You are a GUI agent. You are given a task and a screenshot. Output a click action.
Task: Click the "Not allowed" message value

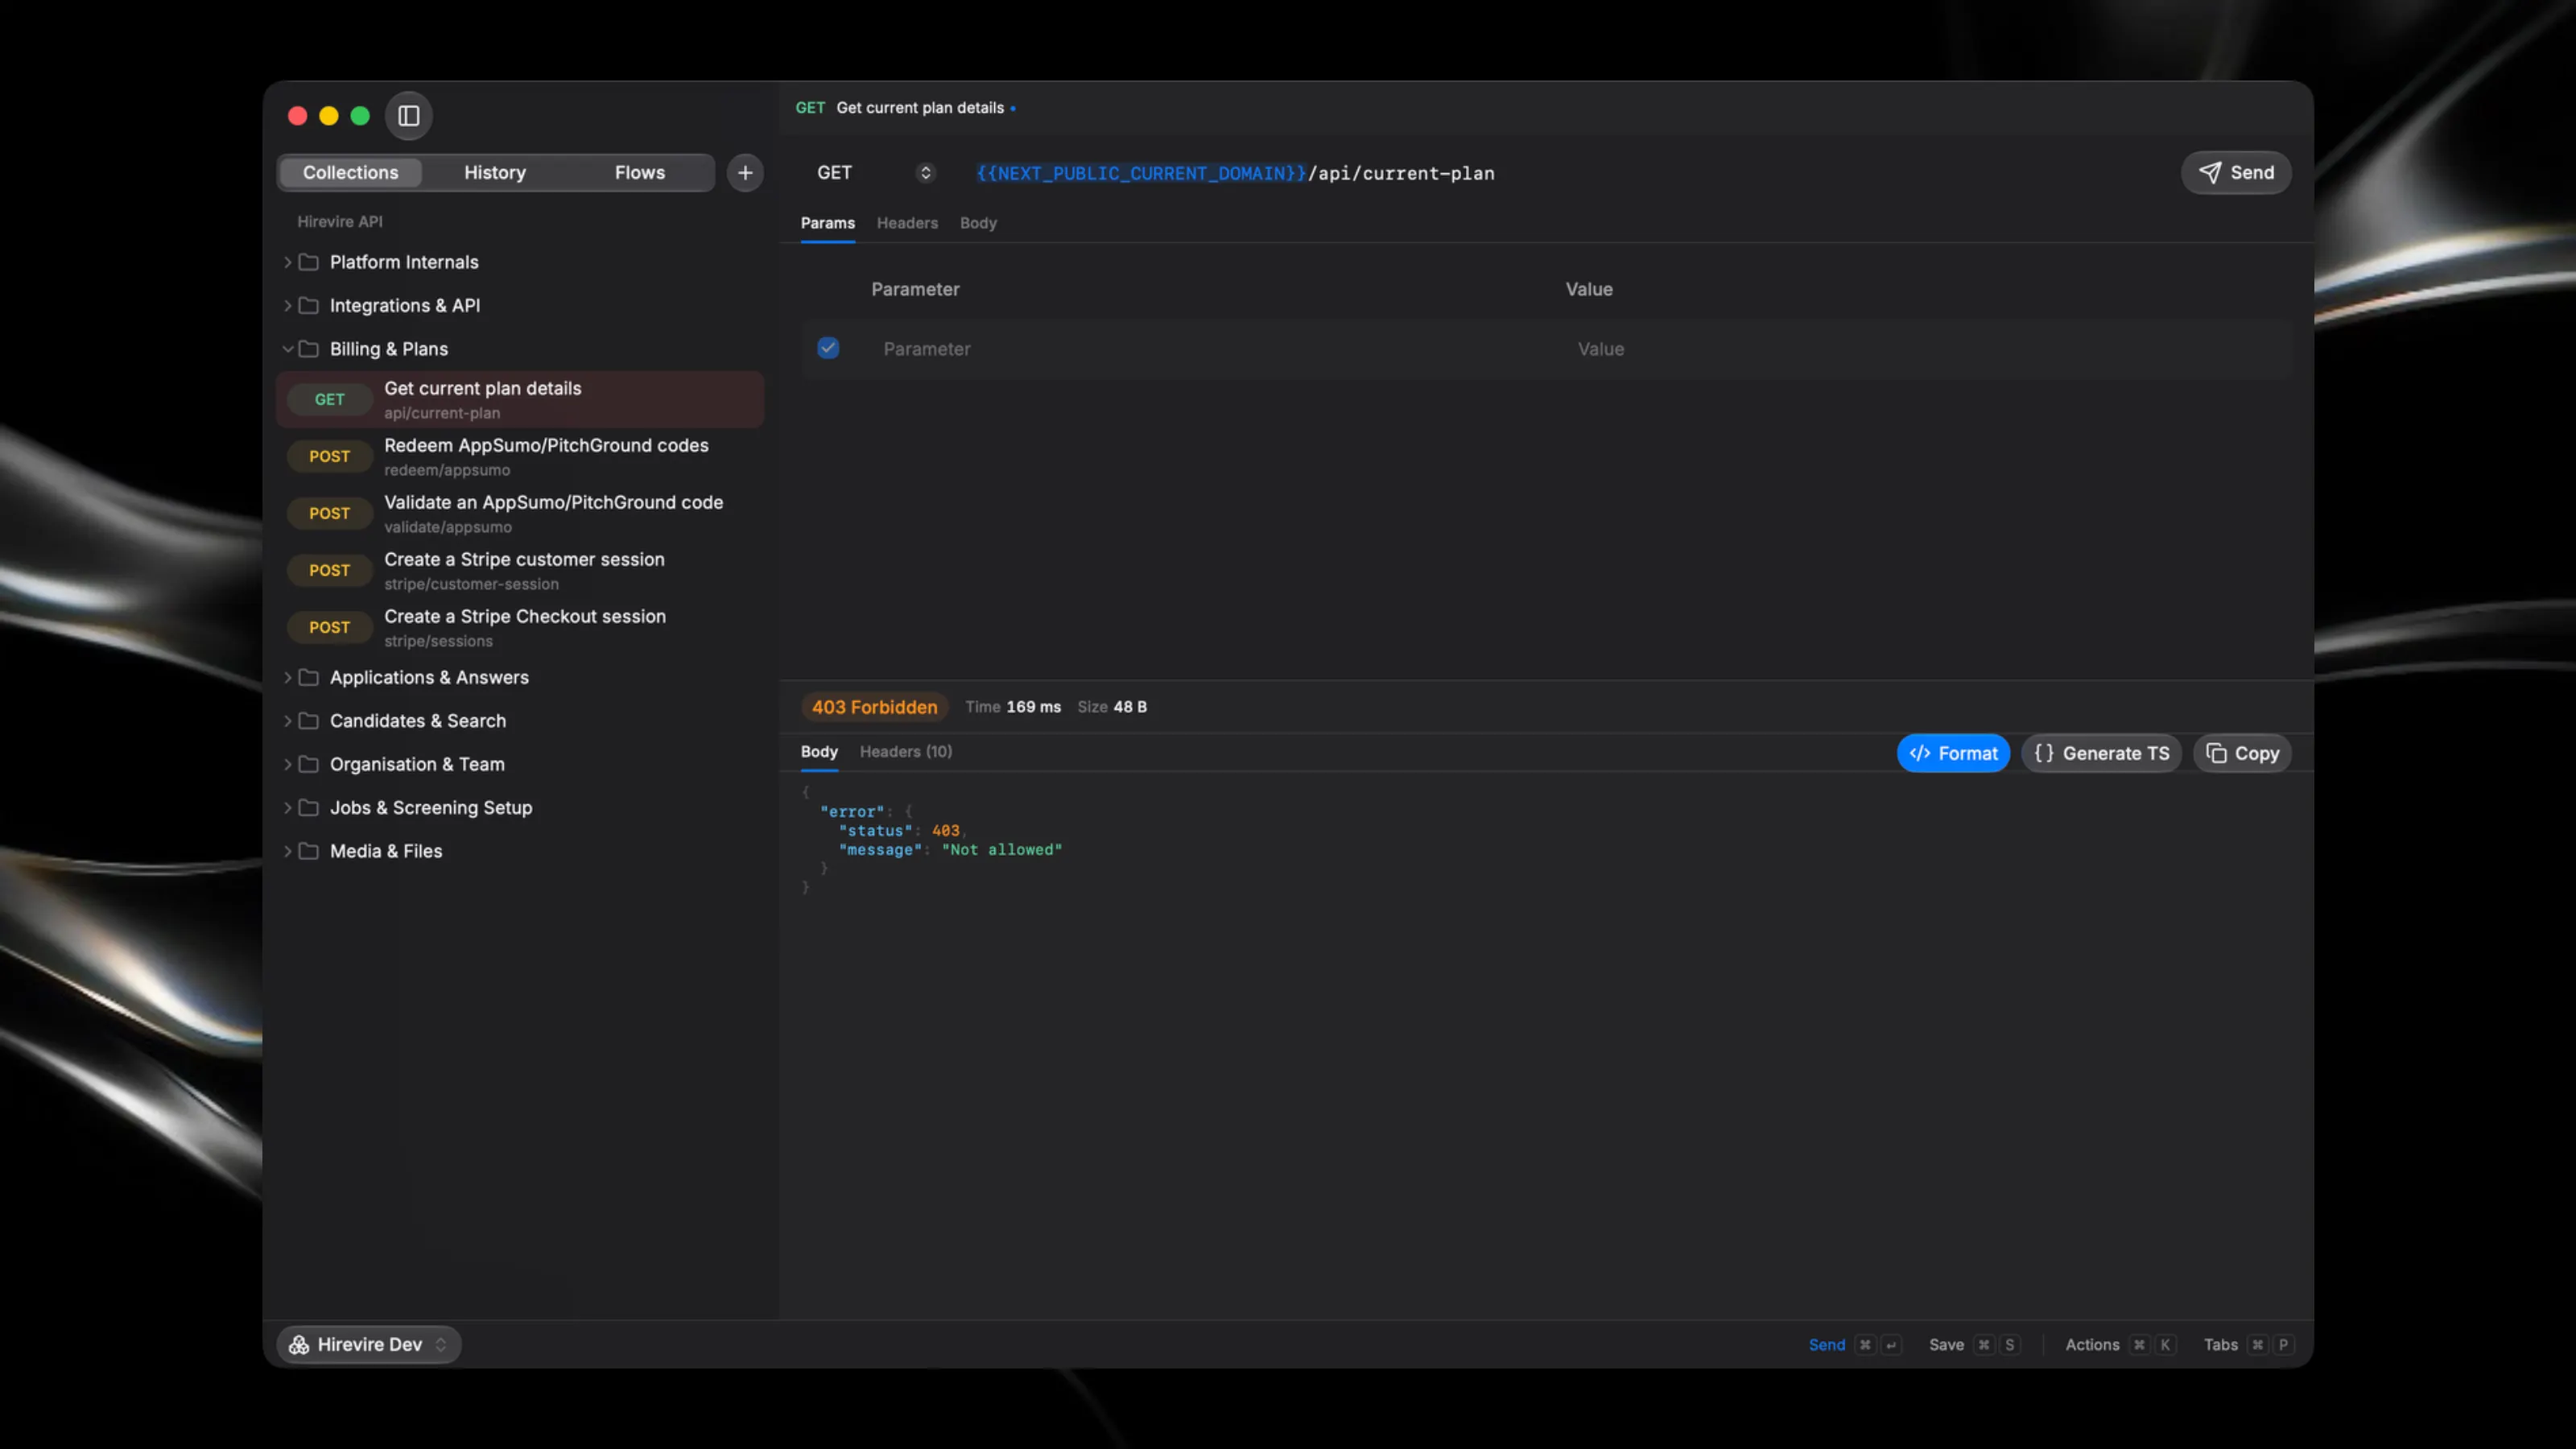click(x=1001, y=849)
